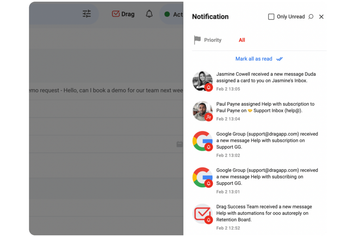Click the Drag Success Team envelope icon

coord(202,214)
